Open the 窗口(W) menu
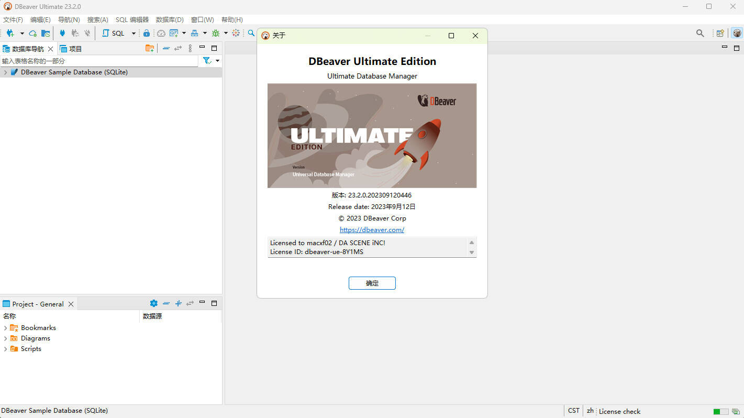The image size is (744, 418). click(203, 20)
